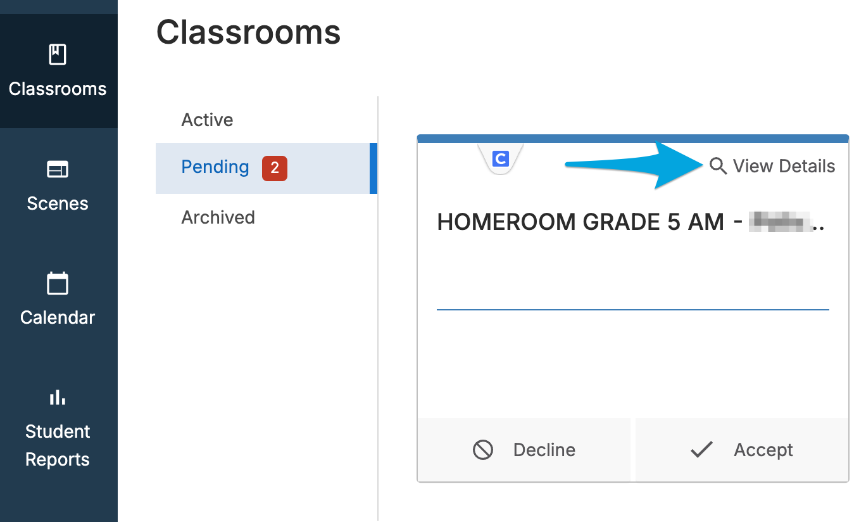This screenshot has width=866, height=522.
Task: Click the magnifier icon beside View Details
Action: [x=718, y=167]
